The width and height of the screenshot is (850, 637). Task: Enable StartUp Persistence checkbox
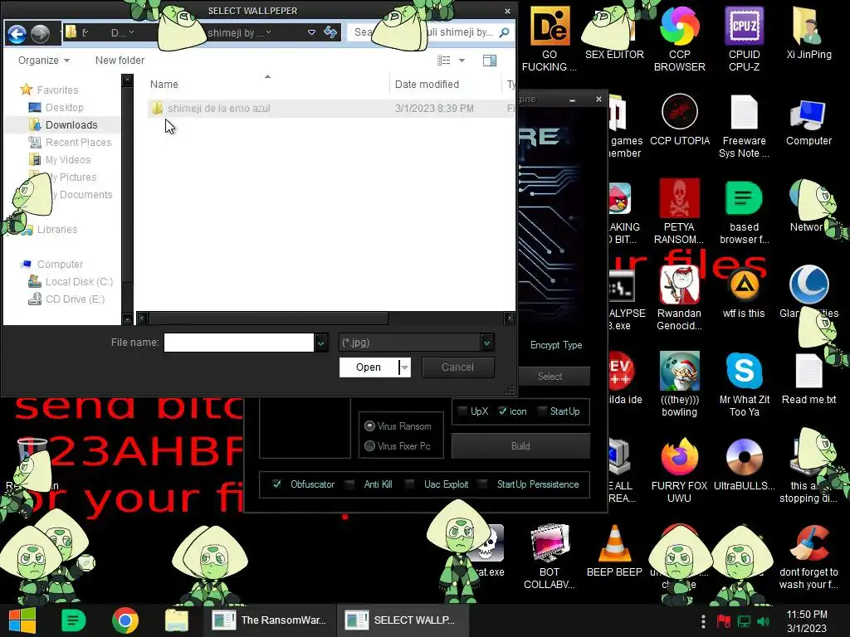tap(483, 484)
